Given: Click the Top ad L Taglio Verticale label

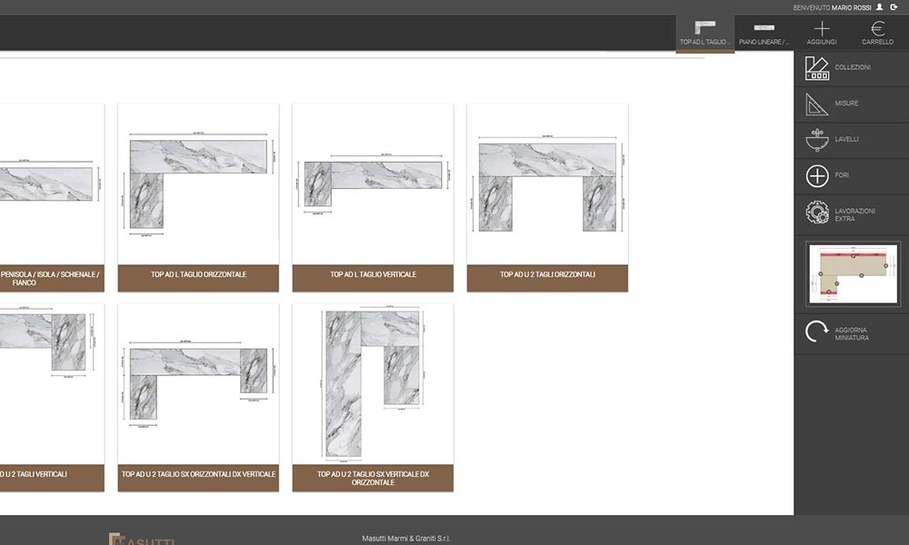Looking at the screenshot, I should click(x=373, y=274).
